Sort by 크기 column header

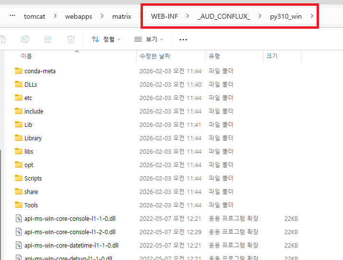pyautogui.click(x=272, y=56)
